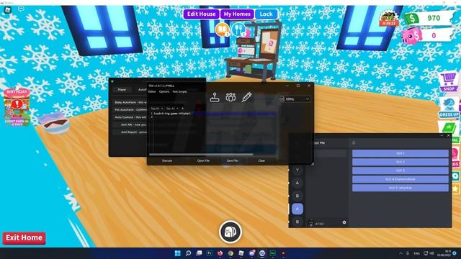Open the Options menu in TRX
The image size is (461, 259).
click(x=164, y=91)
